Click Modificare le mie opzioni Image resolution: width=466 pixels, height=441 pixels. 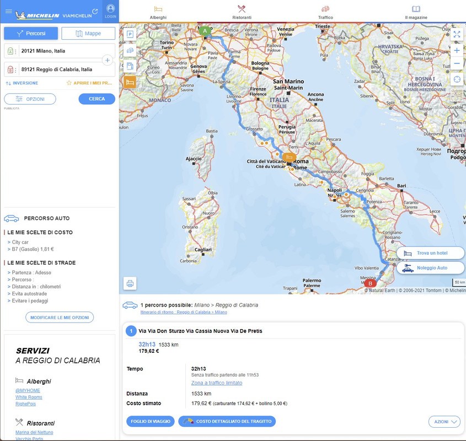[x=60, y=318]
